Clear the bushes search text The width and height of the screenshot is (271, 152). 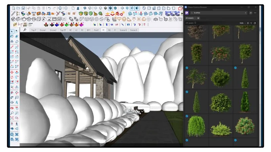pyautogui.click(x=245, y=13)
